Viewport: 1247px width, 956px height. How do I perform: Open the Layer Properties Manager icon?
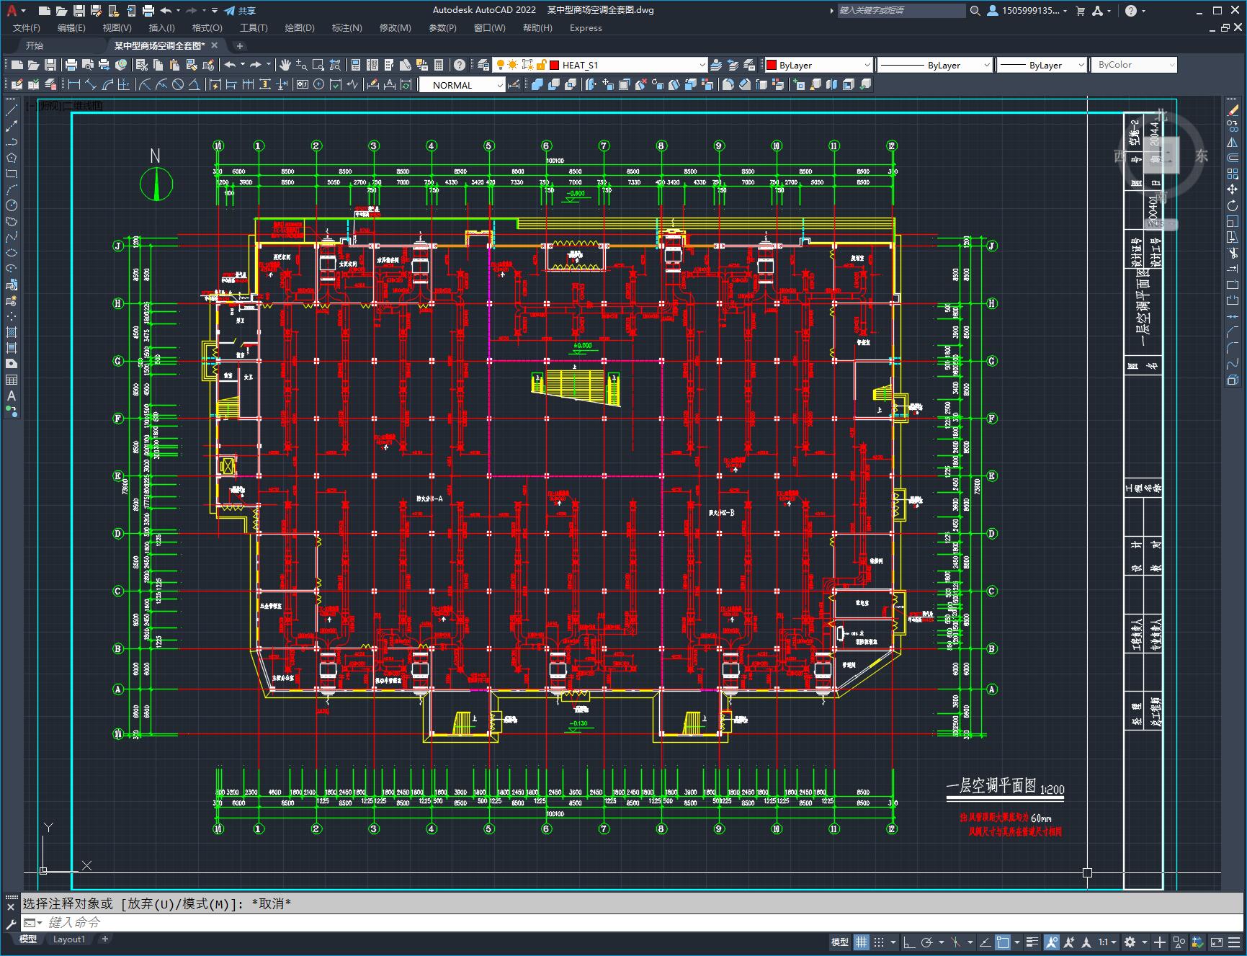coord(483,65)
